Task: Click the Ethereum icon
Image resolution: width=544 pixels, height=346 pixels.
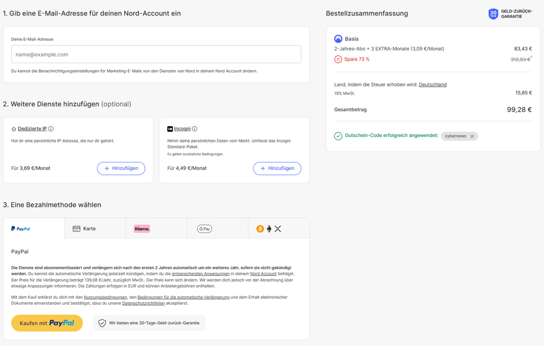Action: [269, 229]
